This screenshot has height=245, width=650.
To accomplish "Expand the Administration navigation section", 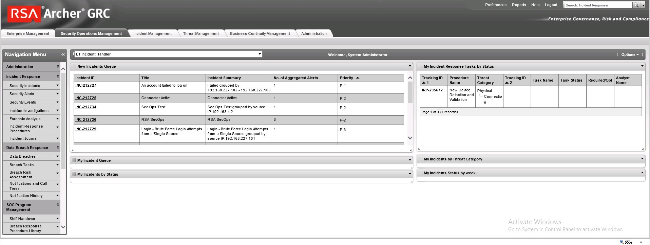I will [58, 67].
